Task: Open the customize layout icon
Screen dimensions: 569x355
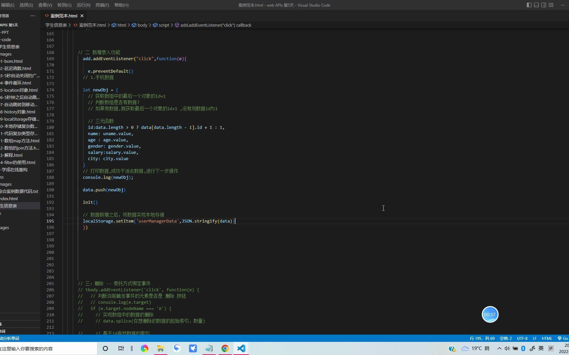Action: [551, 5]
